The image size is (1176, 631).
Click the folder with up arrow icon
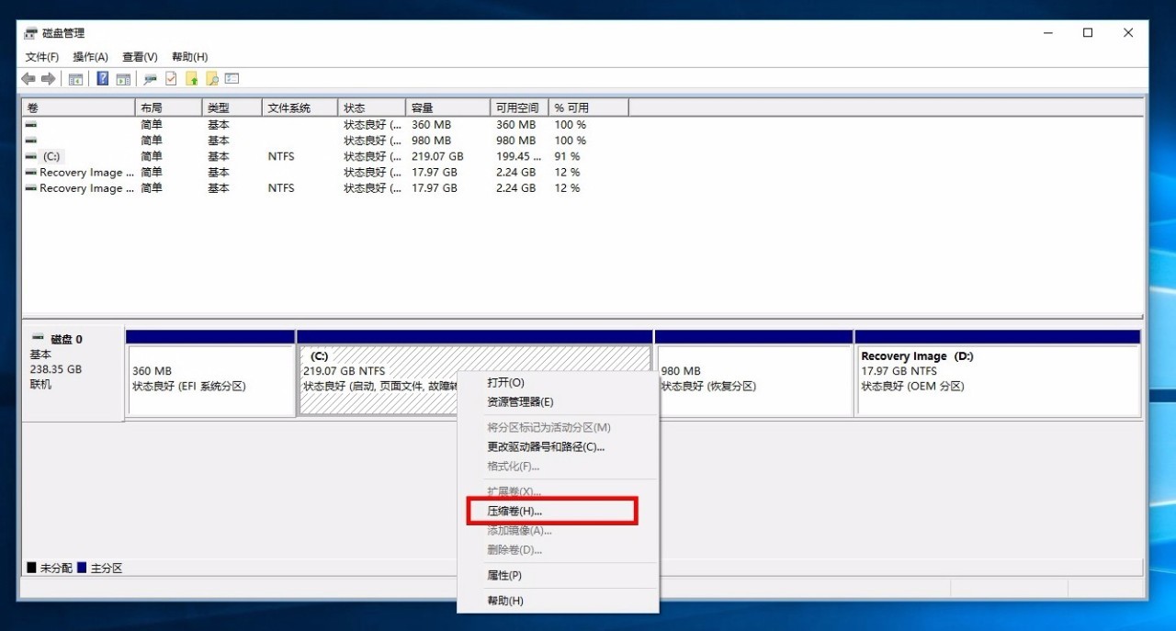[x=191, y=79]
